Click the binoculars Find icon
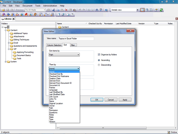This screenshot has height=134, width=178. pos(97,10)
